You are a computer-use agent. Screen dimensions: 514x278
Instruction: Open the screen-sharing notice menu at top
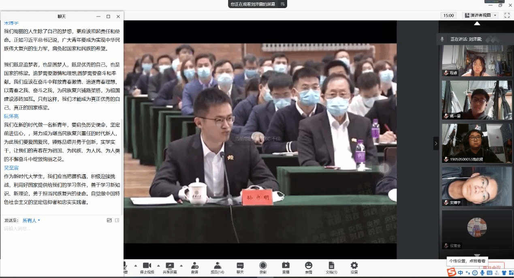pos(283,4)
